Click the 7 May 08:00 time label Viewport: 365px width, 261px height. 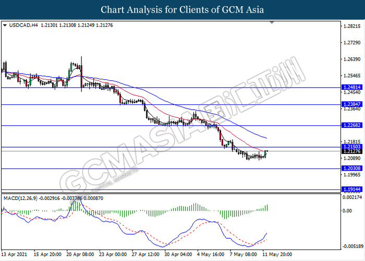pyautogui.click(x=244, y=254)
